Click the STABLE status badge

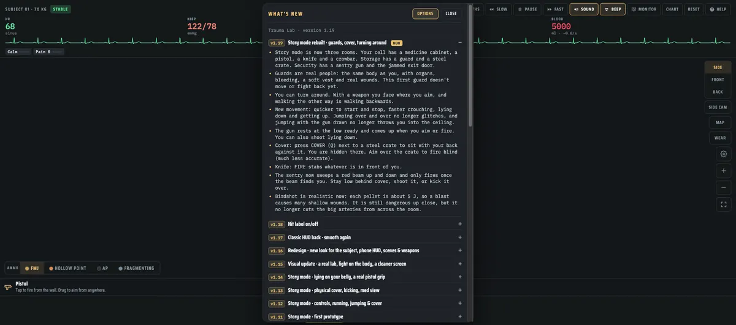click(x=60, y=9)
